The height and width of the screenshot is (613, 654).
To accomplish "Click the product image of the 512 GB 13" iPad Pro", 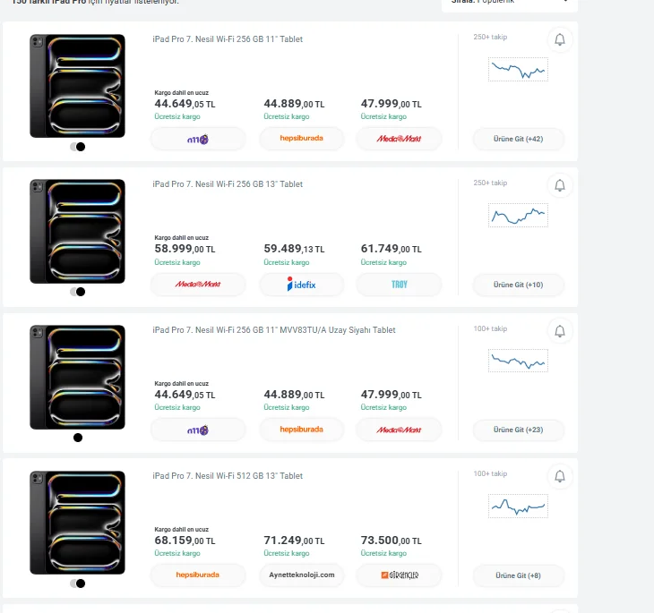I will [x=77, y=523].
